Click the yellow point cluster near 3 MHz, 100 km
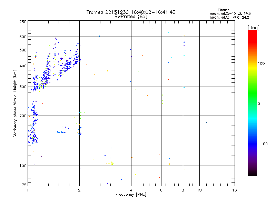The height and width of the screenshot is (207, 276). [110, 164]
